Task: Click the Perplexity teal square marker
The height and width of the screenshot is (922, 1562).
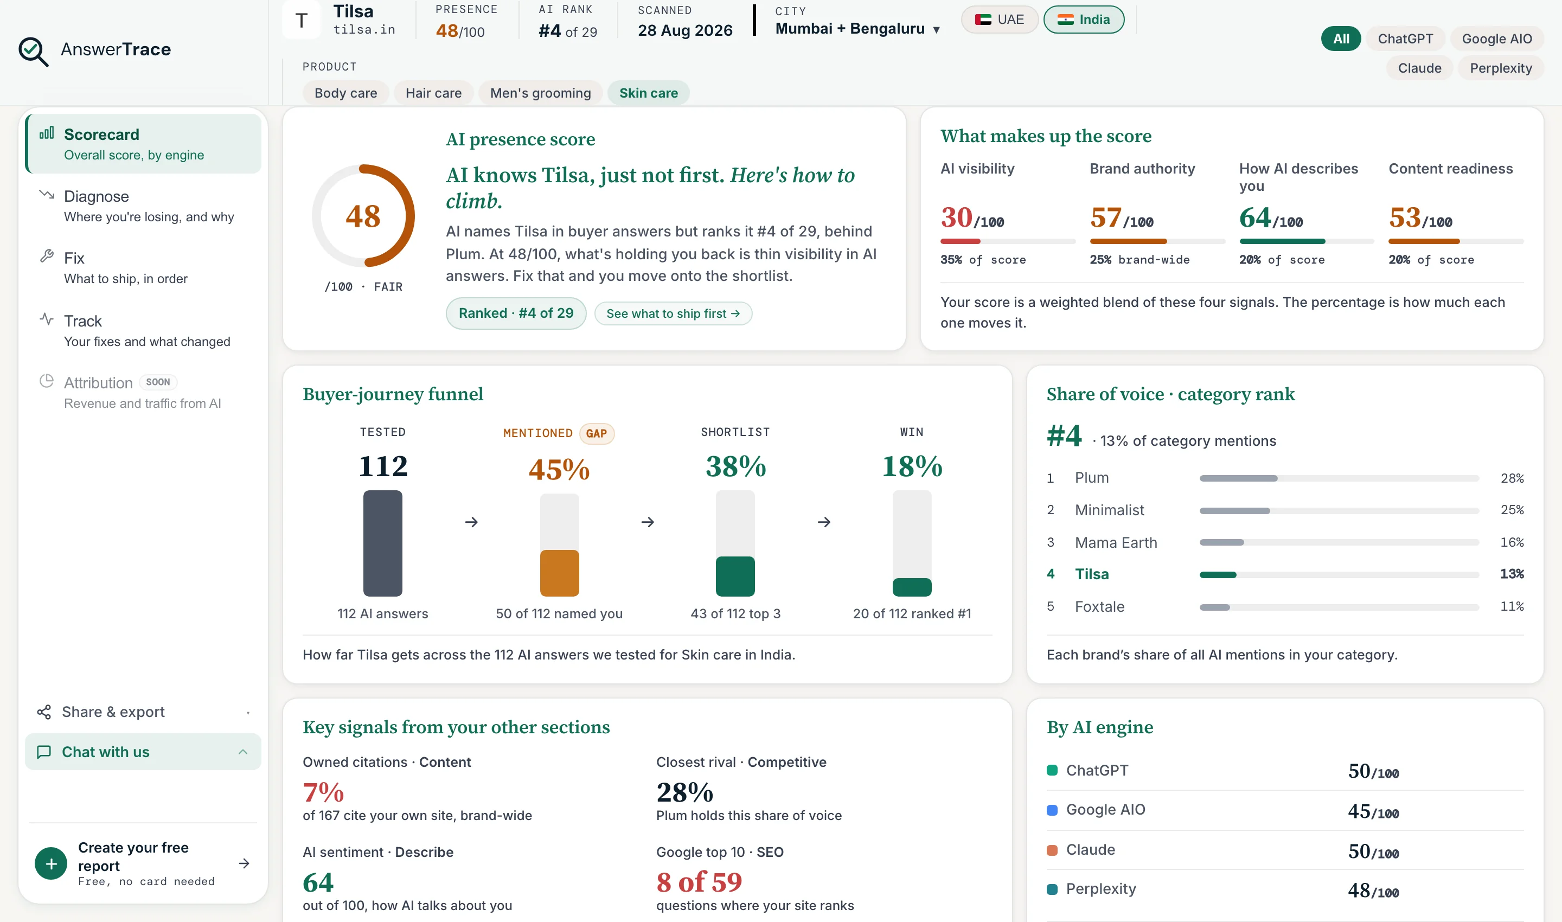Action: 1052,889
